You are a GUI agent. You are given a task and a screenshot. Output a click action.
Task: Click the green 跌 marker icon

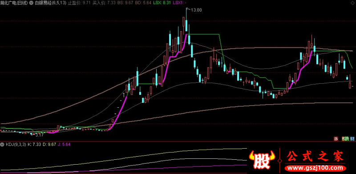pyautogui.click(x=347, y=138)
